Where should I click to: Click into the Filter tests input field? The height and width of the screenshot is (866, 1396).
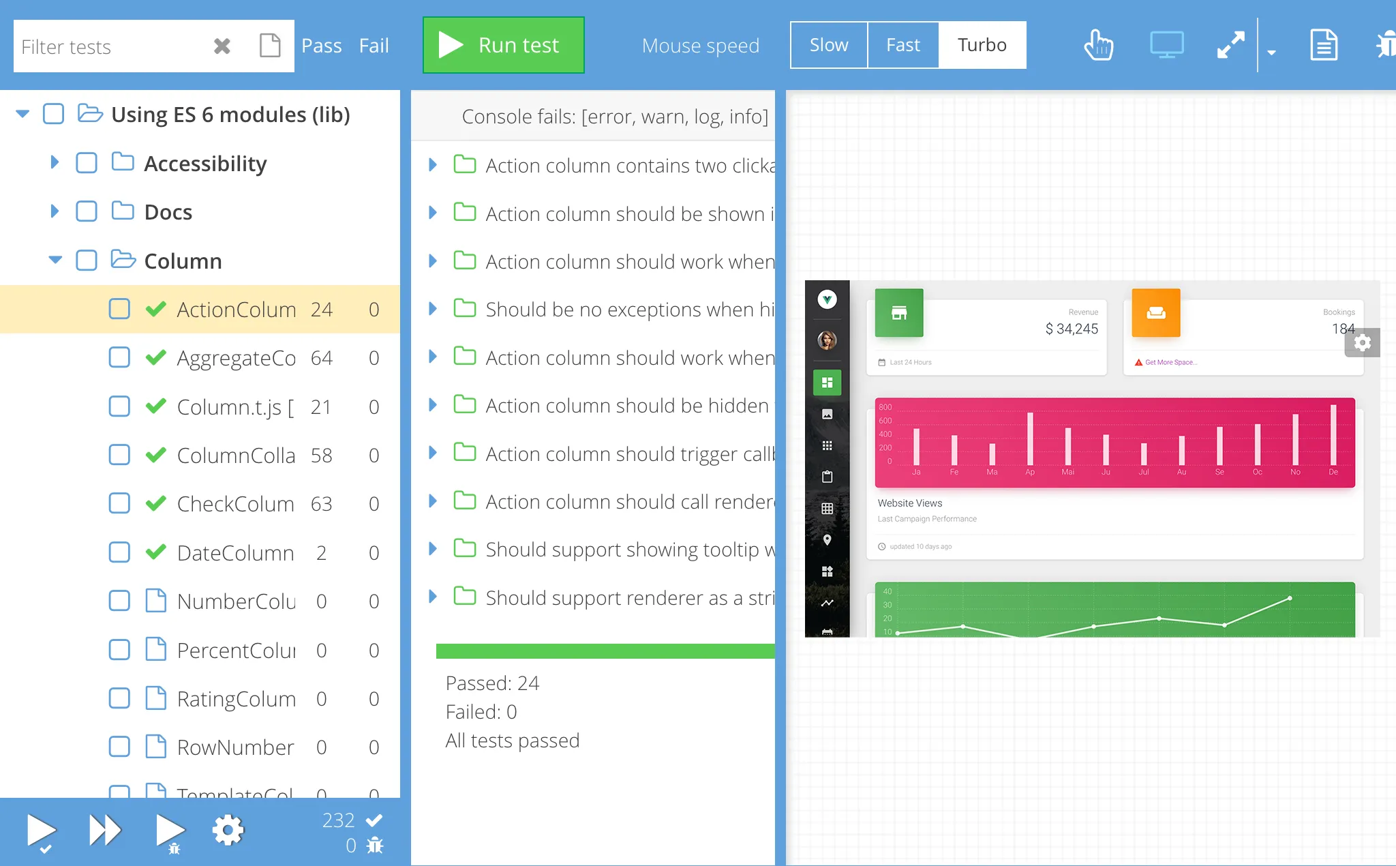[109, 46]
